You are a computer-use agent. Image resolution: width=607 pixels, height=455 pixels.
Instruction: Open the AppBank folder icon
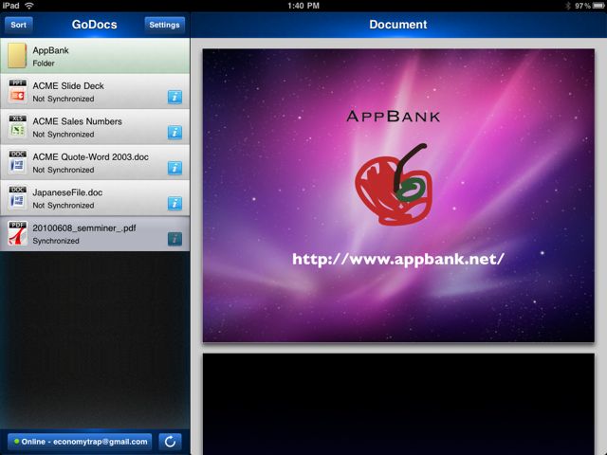pyautogui.click(x=17, y=55)
